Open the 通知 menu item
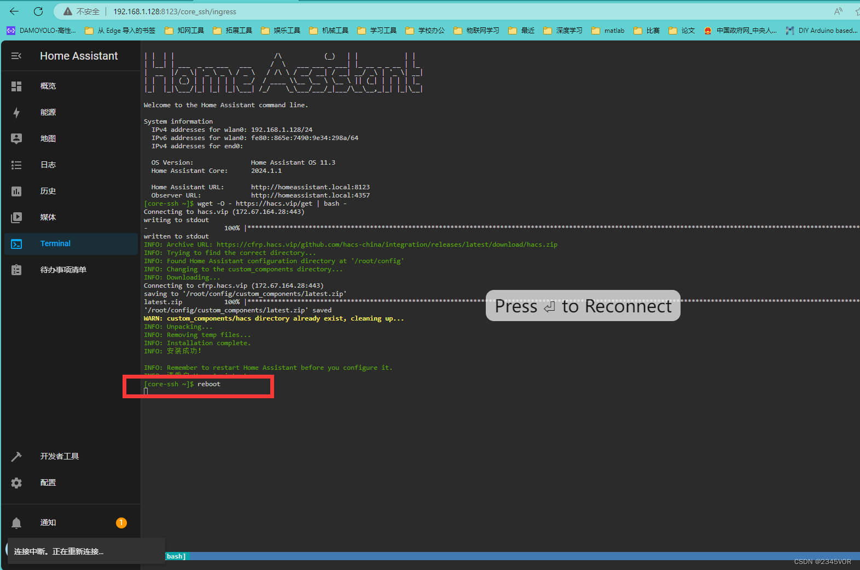The height and width of the screenshot is (570, 860). [x=71, y=523]
